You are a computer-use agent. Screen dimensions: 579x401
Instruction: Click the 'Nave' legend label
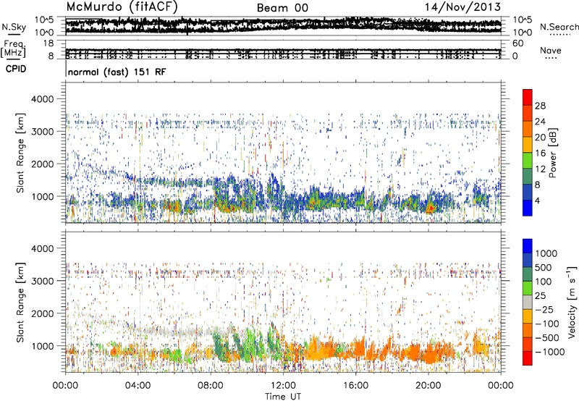(x=550, y=50)
